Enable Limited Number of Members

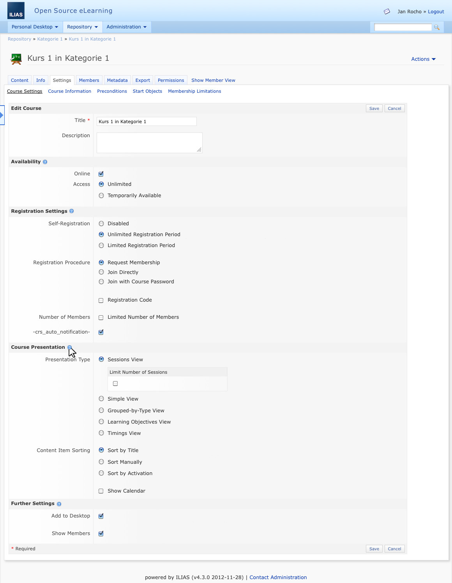coord(101,318)
